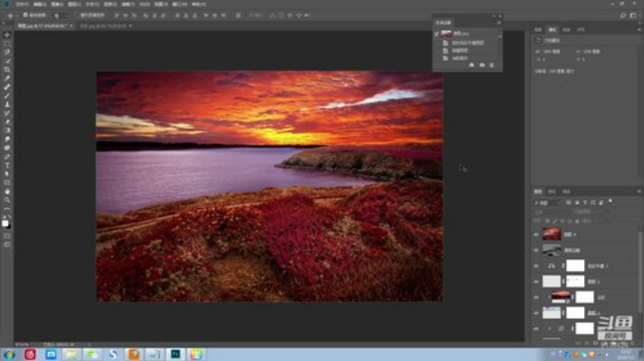Image resolution: width=644 pixels, height=361 pixels.
Task: Toggle eye of fourth layer with transparent thumbnail
Action: [x=536, y=281]
